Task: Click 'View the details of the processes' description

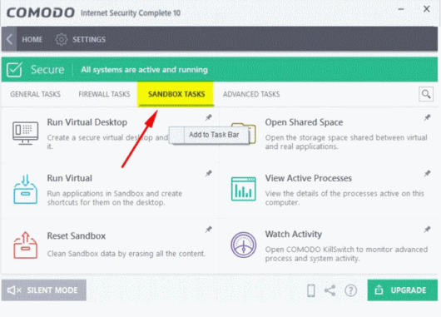Action: click(x=344, y=198)
